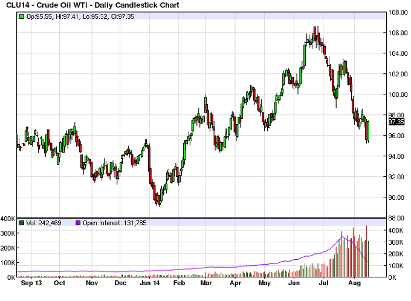Click the purple swatch beside 'Open Interest'

78,223
